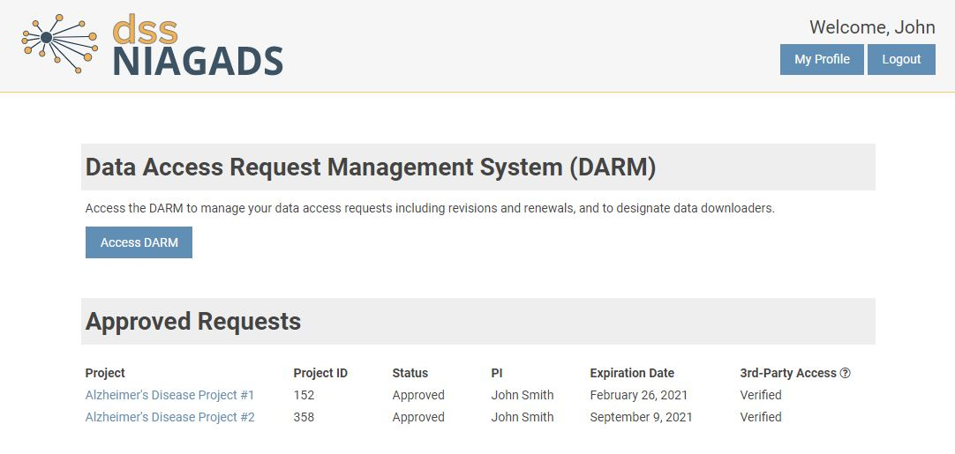Click the 3rd-Party Access column header text
Viewport: 955px width, 454px height.
click(788, 373)
